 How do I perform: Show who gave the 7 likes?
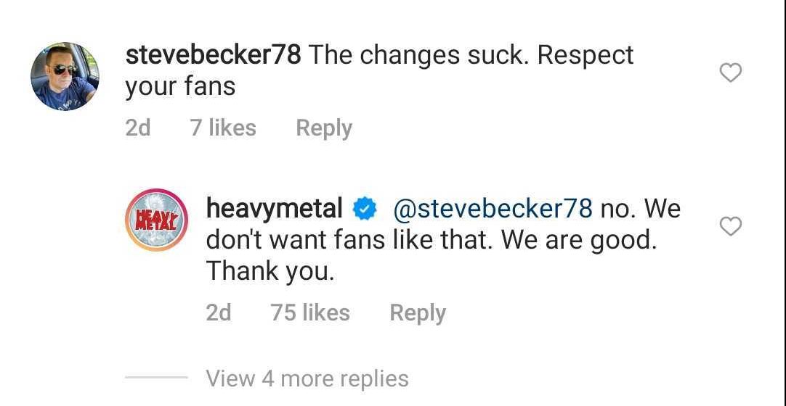[223, 128]
